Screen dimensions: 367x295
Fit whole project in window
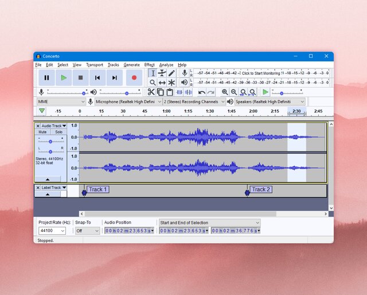pos(252,92)
